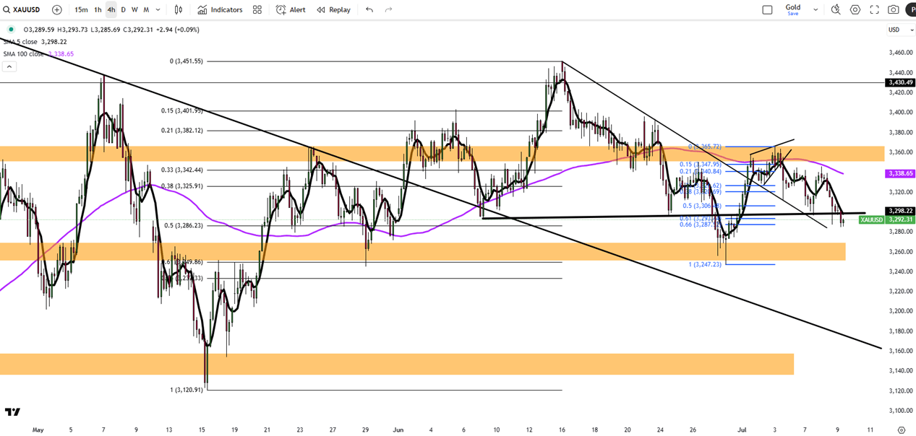Click the Save link under Gold

793,14
